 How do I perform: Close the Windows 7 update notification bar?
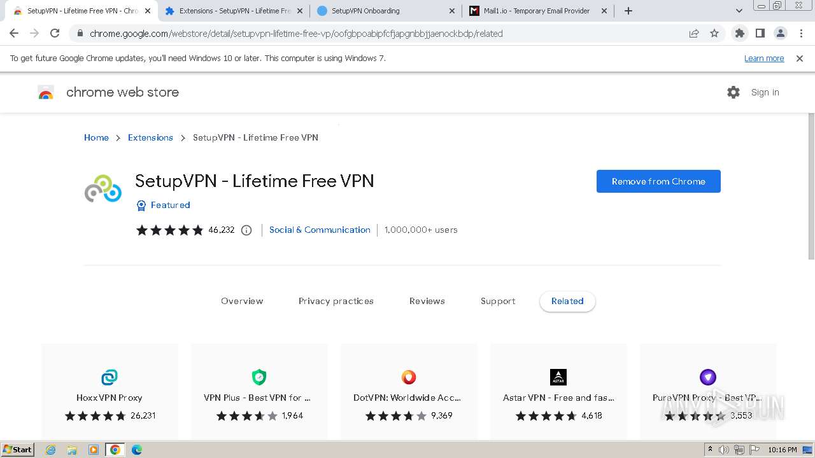click(x=800, y=59)
